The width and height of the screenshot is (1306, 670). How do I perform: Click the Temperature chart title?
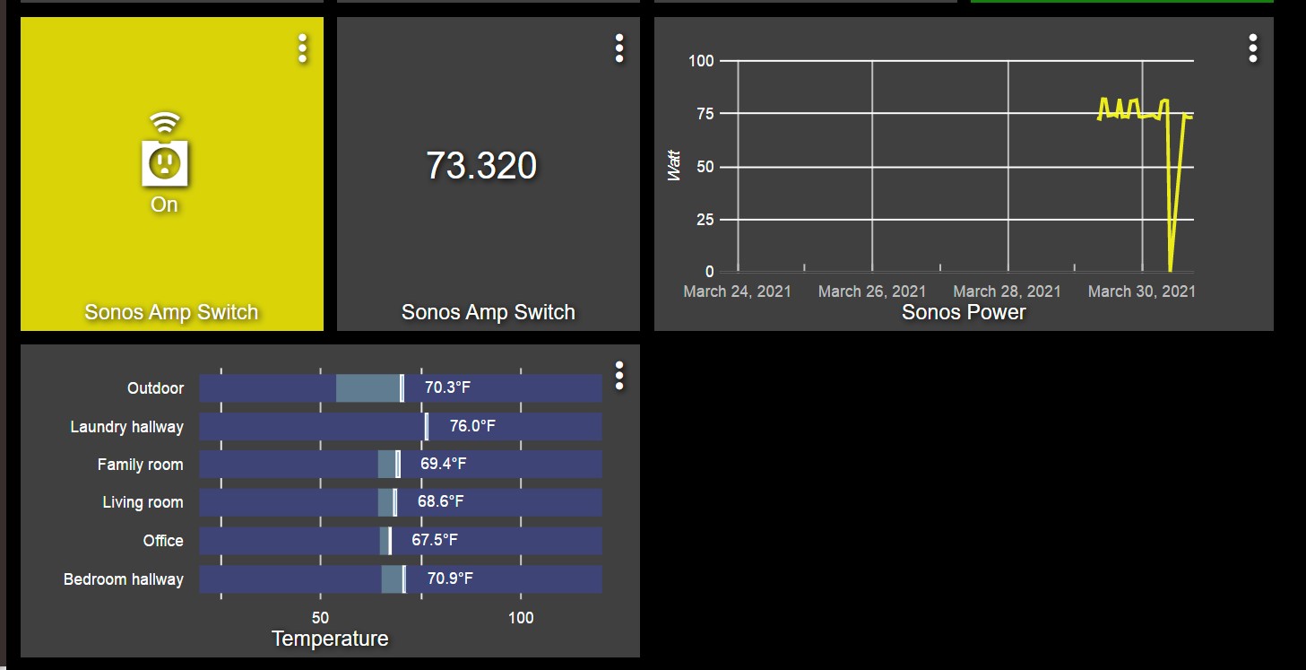coord(330,639)
